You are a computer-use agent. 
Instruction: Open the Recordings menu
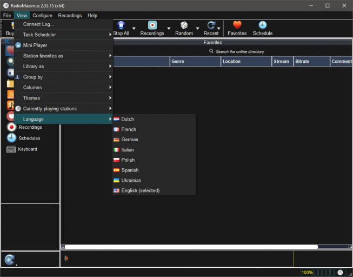[x=70, y=15]
